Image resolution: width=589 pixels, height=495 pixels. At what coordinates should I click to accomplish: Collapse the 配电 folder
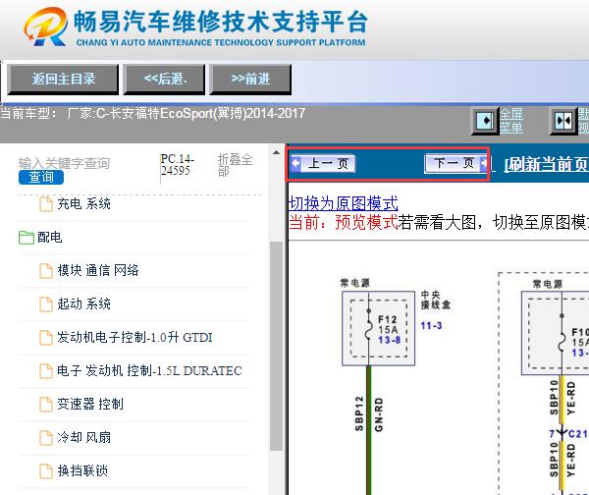point(50,237)
